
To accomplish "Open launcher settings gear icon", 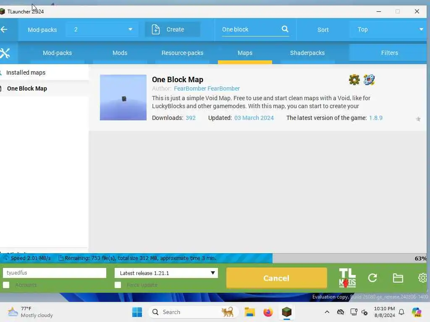I will click(422, 278).
